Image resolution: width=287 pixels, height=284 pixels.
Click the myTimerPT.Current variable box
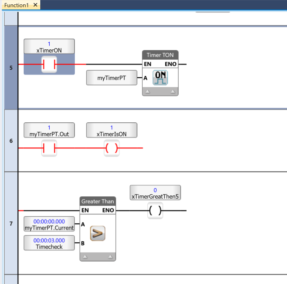[49, 224]
